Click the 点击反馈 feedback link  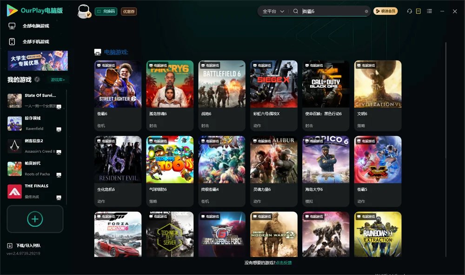284,262
